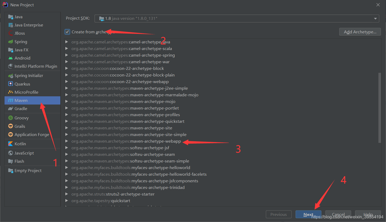Select Maven project type
This screenshot has width=386, height=222.
point(33,101)
